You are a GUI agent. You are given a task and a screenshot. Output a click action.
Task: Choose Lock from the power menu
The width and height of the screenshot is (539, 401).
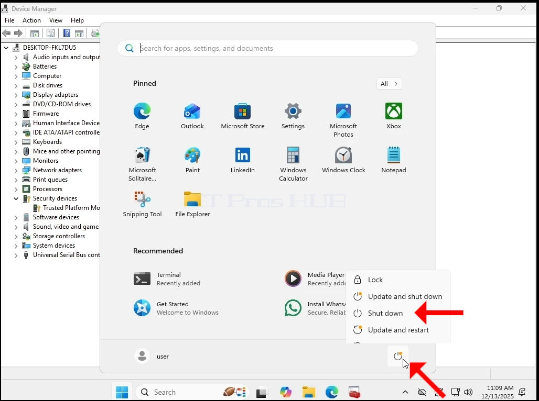coord(398,280)
